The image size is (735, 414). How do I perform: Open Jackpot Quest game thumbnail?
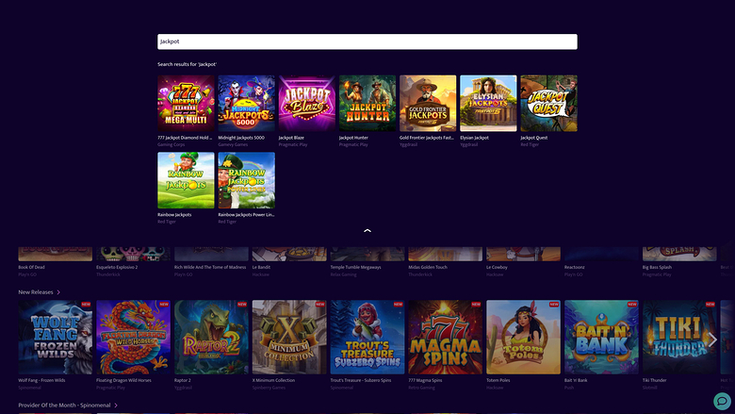pos(548,103)
